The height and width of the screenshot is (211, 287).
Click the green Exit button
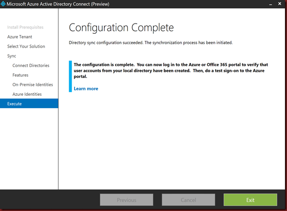coord(250,200)
